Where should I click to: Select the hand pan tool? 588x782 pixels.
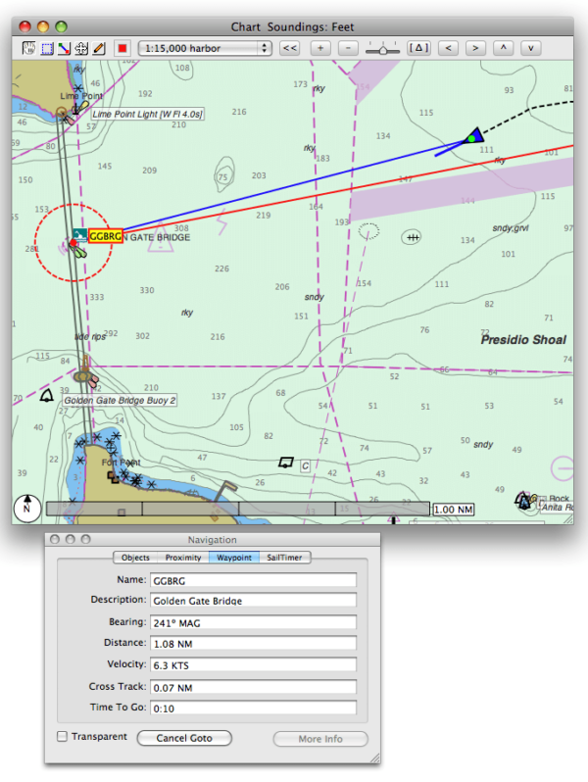[29, 47]
